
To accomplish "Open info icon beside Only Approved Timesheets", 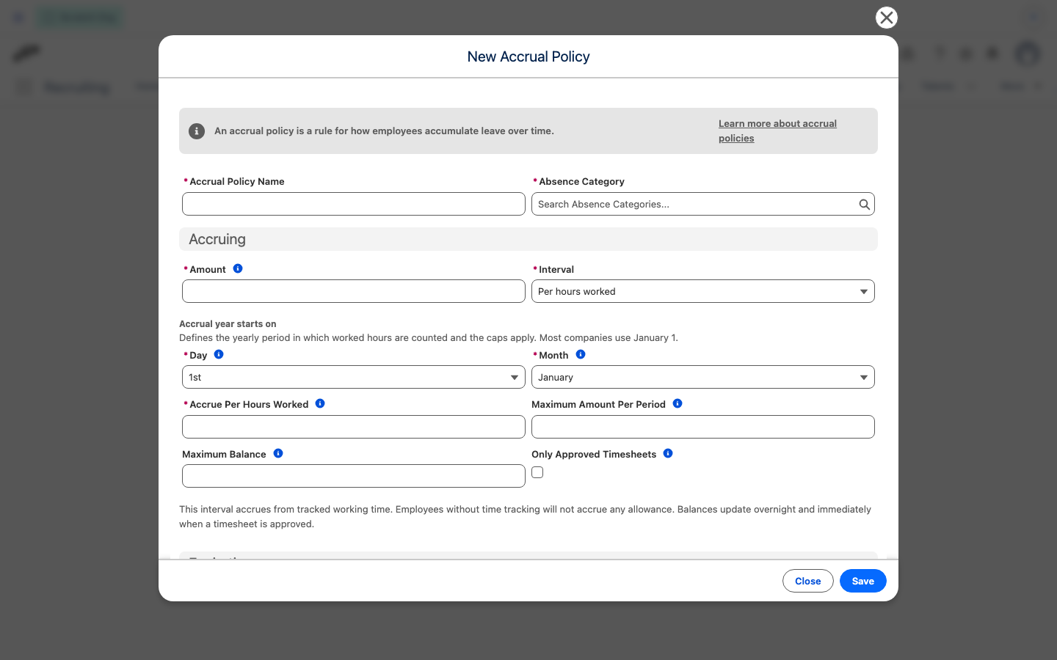I will point(668,453).
